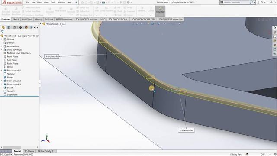Switch to the SOLIDWORKS Add-Ins tab

point(87,19)
